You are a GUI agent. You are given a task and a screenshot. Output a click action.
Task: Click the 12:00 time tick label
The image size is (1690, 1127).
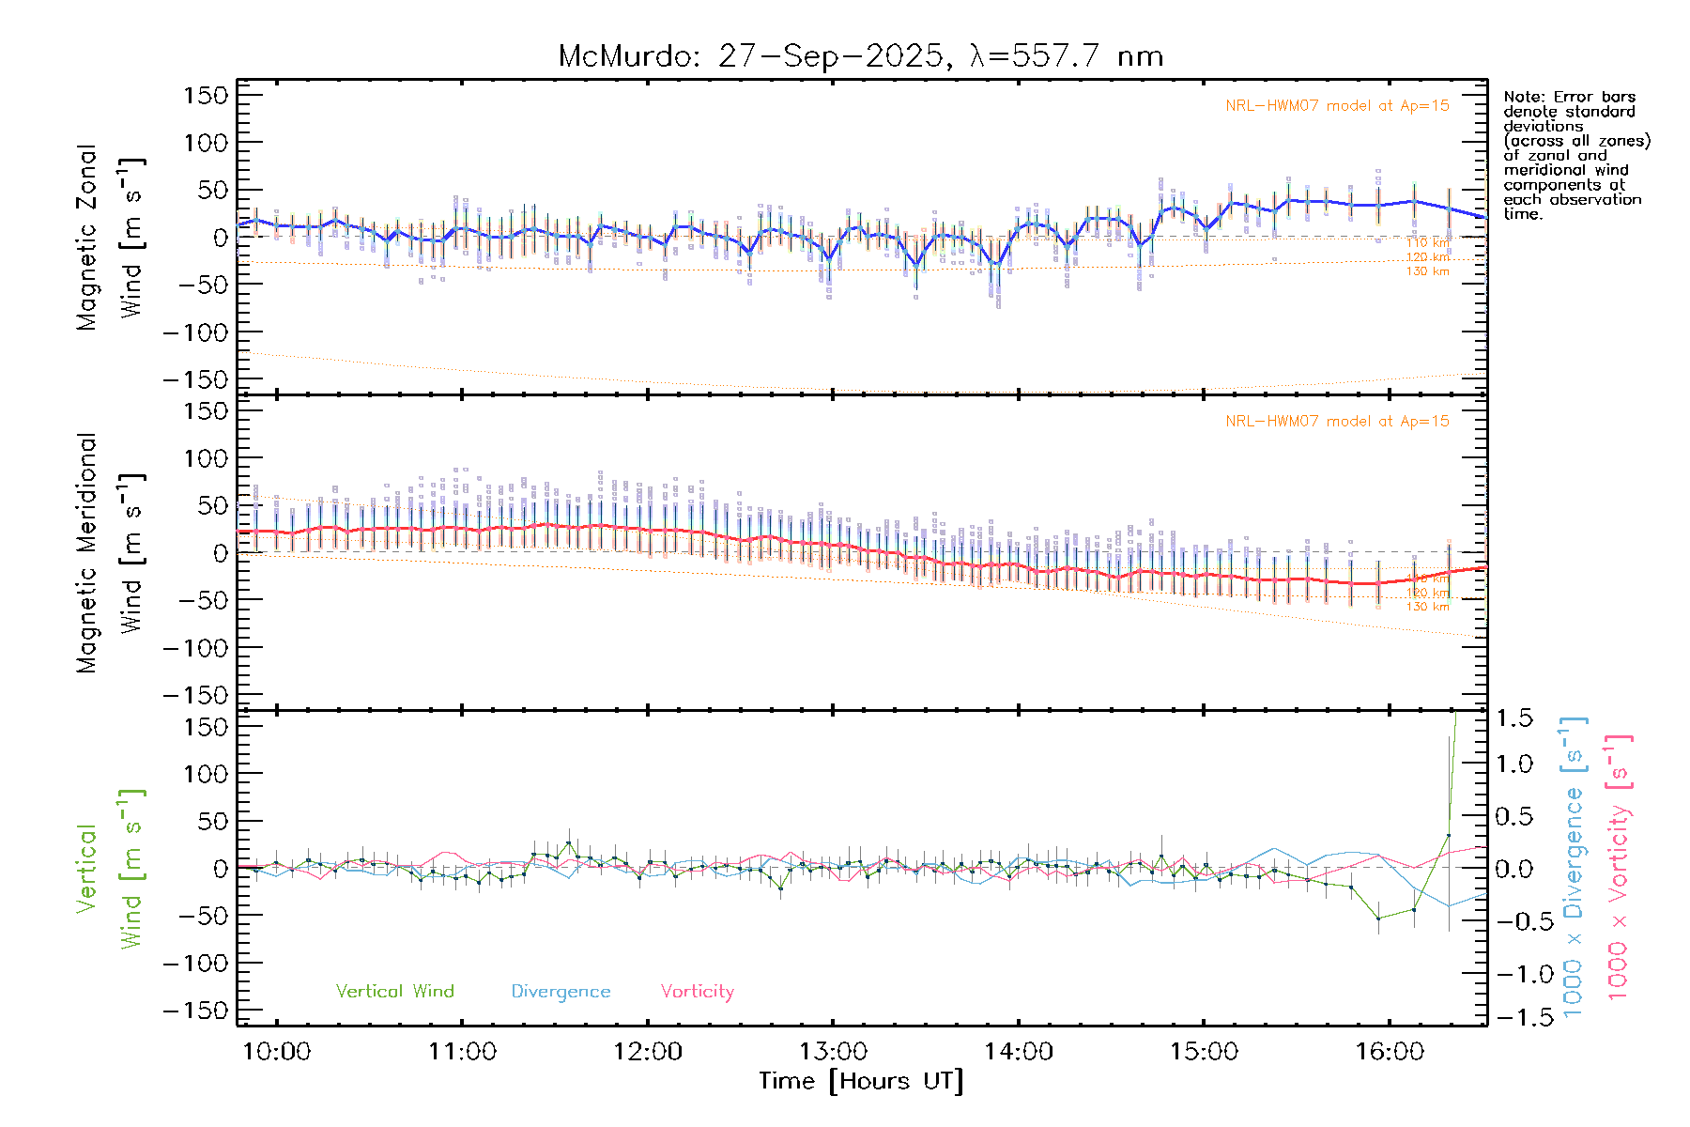[x=647, y=1051]
